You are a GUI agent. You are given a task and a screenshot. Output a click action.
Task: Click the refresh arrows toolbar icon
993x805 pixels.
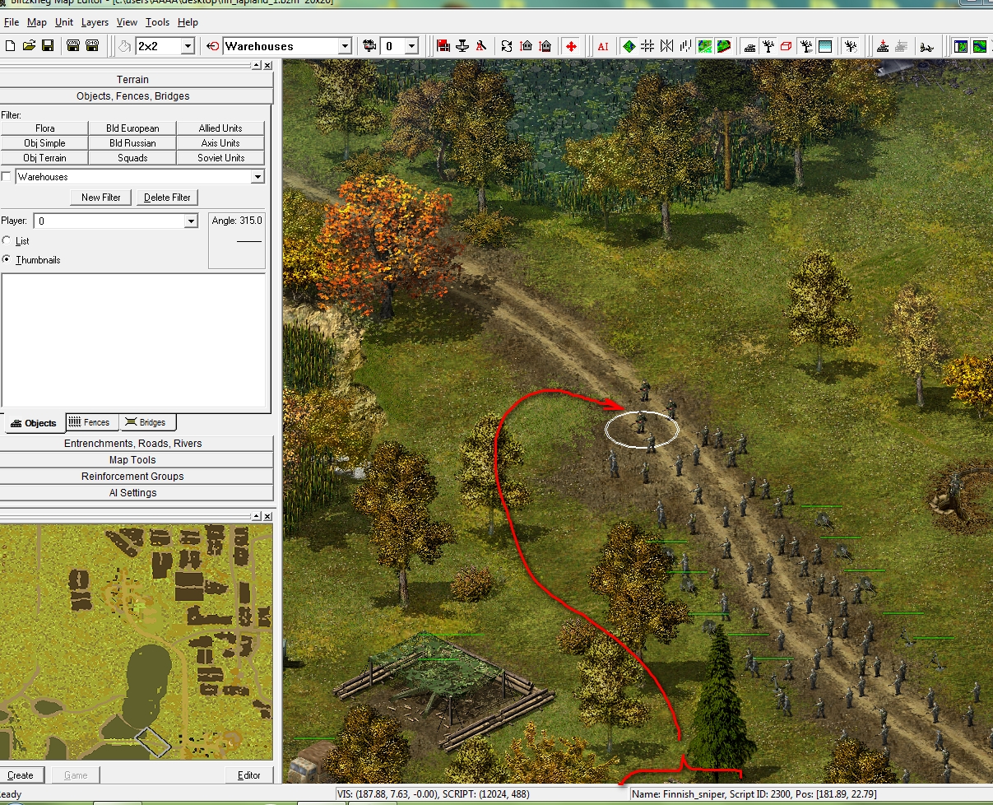click(506, 46)
